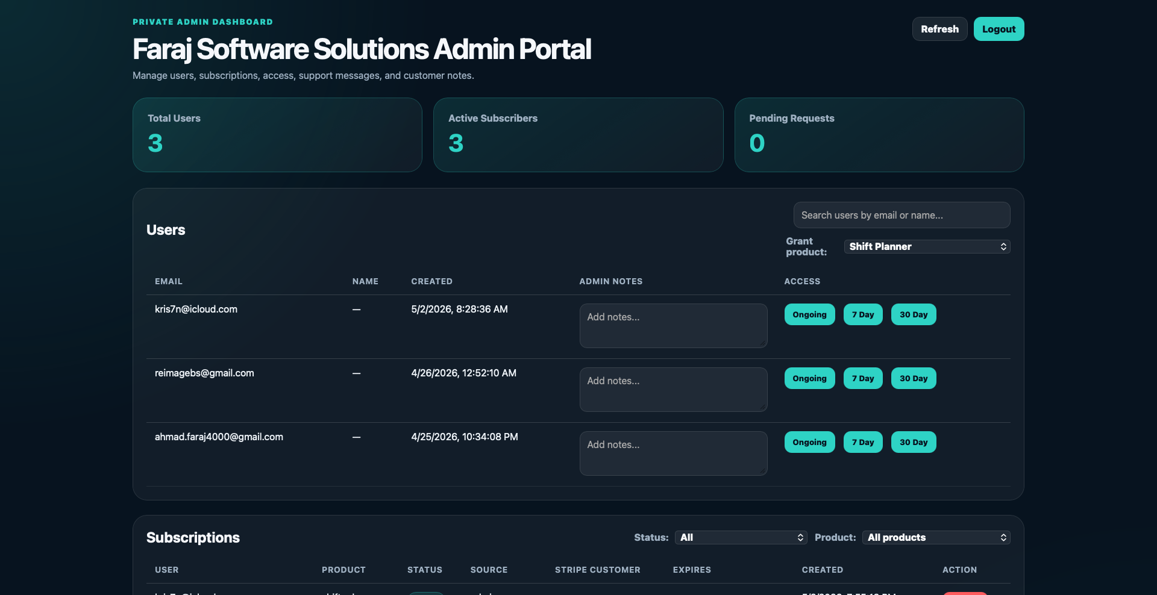Click the Refresh button

pos(939,29)
